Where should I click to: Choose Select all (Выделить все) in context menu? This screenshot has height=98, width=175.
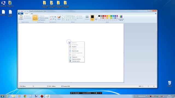(77, 51)
